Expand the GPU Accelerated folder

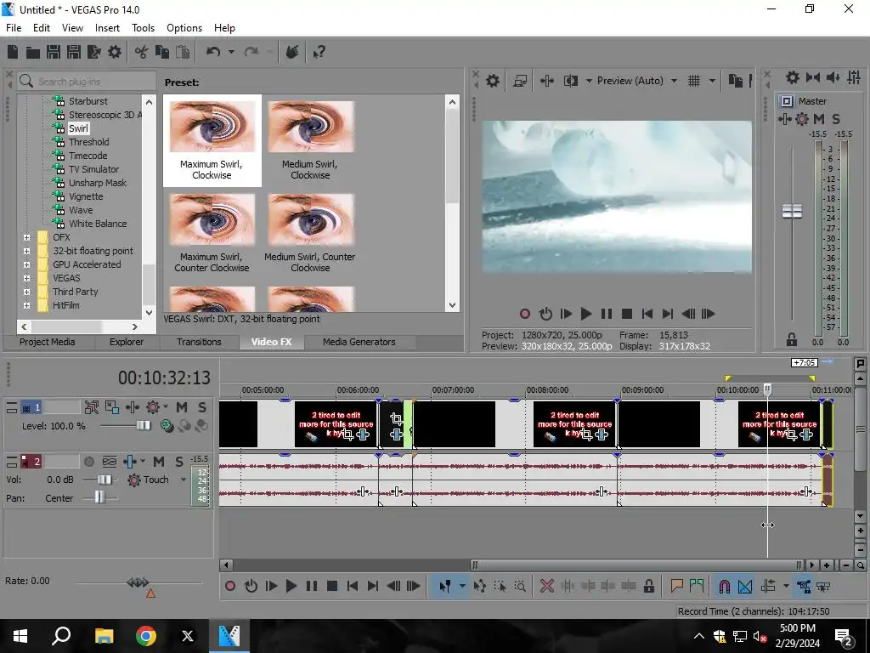coord(26,264)
